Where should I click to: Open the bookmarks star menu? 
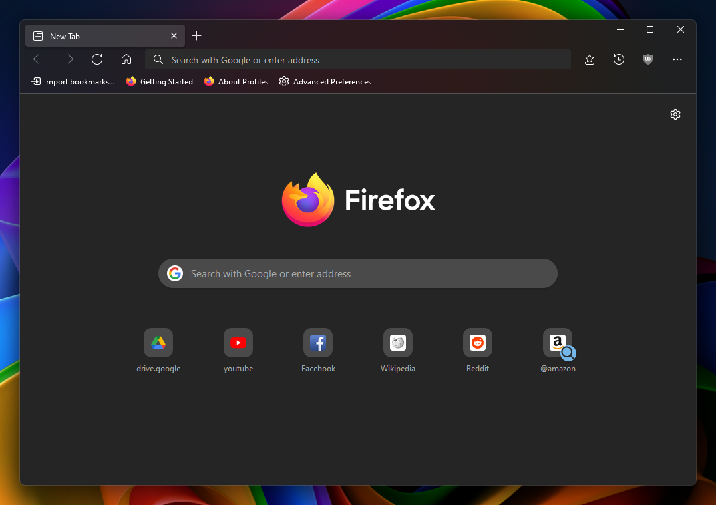pos(590,59)
